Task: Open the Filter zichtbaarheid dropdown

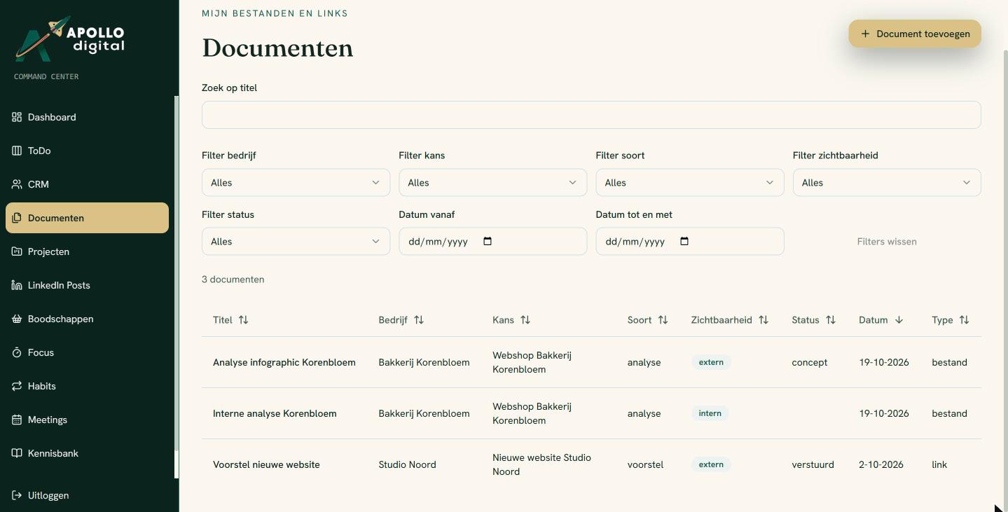Action: click(887, 183)
